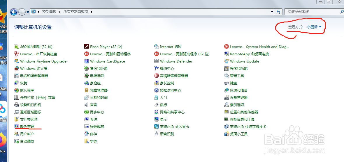Click the 备份和还原 icon
The image size is (344, 162).
pyautogui.click(x=87, y=69)
